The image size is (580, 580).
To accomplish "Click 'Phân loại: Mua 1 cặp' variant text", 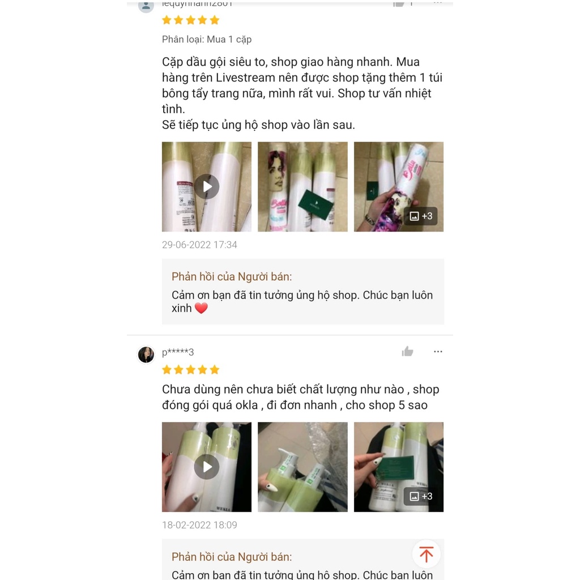I will (x=207, y=39).
